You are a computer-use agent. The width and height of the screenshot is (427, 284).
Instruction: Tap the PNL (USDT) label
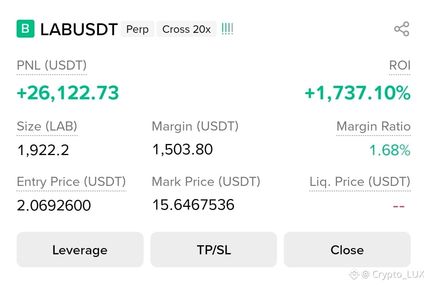coord(52,65)
